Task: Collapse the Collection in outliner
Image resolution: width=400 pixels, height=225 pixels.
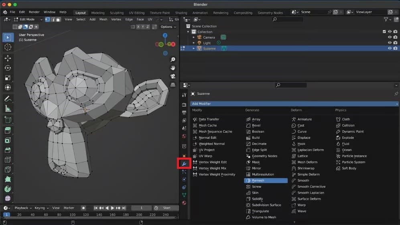Action: click(x=188, y=32)
